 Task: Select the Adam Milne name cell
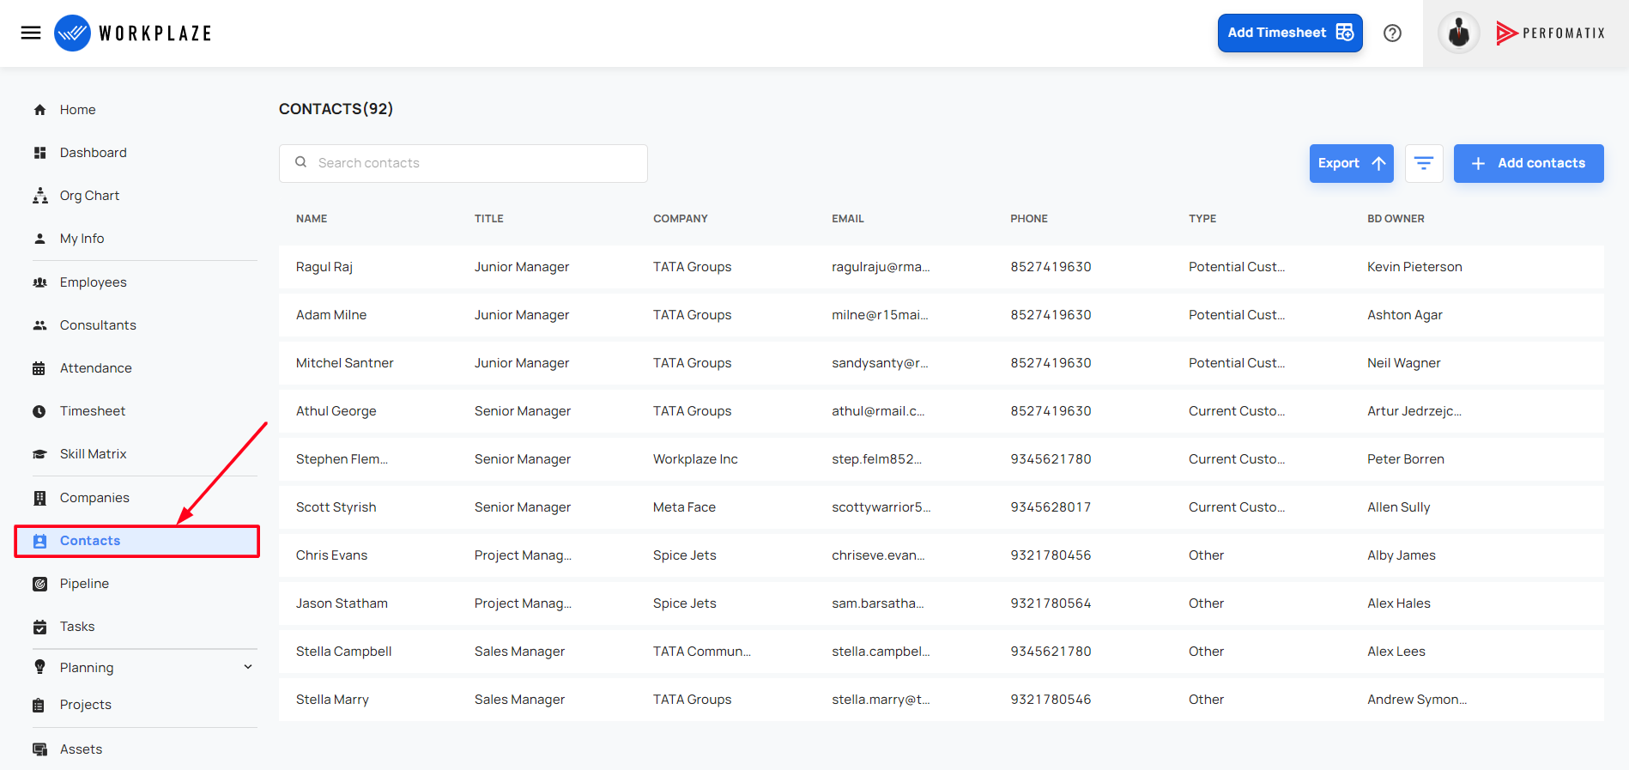tap(331, 315)
